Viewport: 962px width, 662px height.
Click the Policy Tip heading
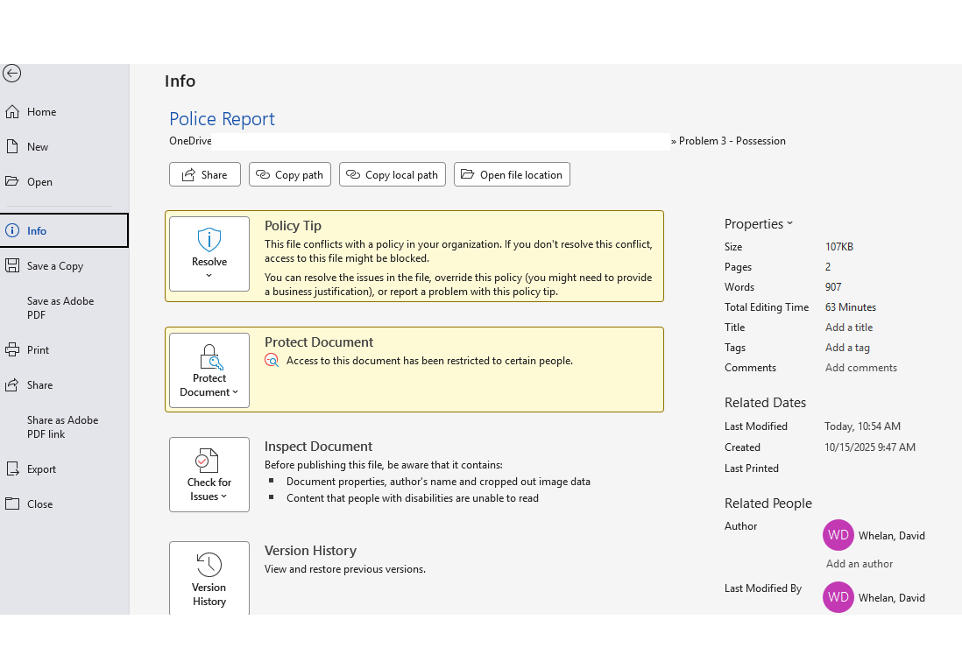click(x=293, y=226)
